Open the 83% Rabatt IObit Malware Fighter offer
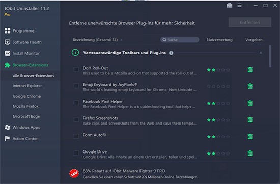Viewport: 280px width, 184px height. (x=141, y=174)
